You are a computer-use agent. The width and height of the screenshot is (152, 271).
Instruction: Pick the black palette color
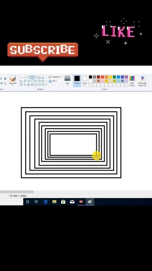point(90,77)
